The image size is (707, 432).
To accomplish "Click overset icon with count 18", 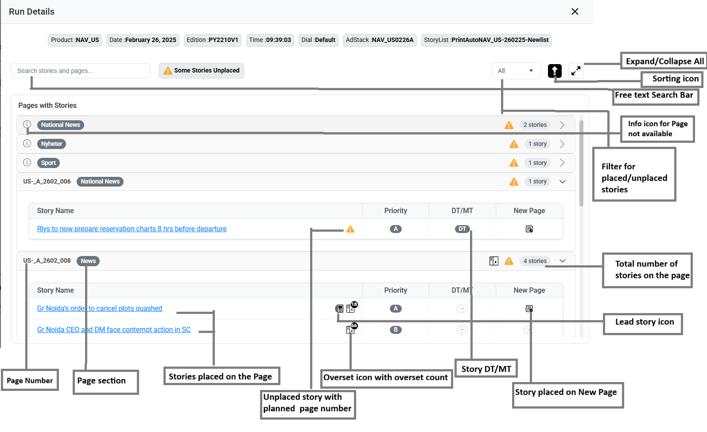I will 351,308.
